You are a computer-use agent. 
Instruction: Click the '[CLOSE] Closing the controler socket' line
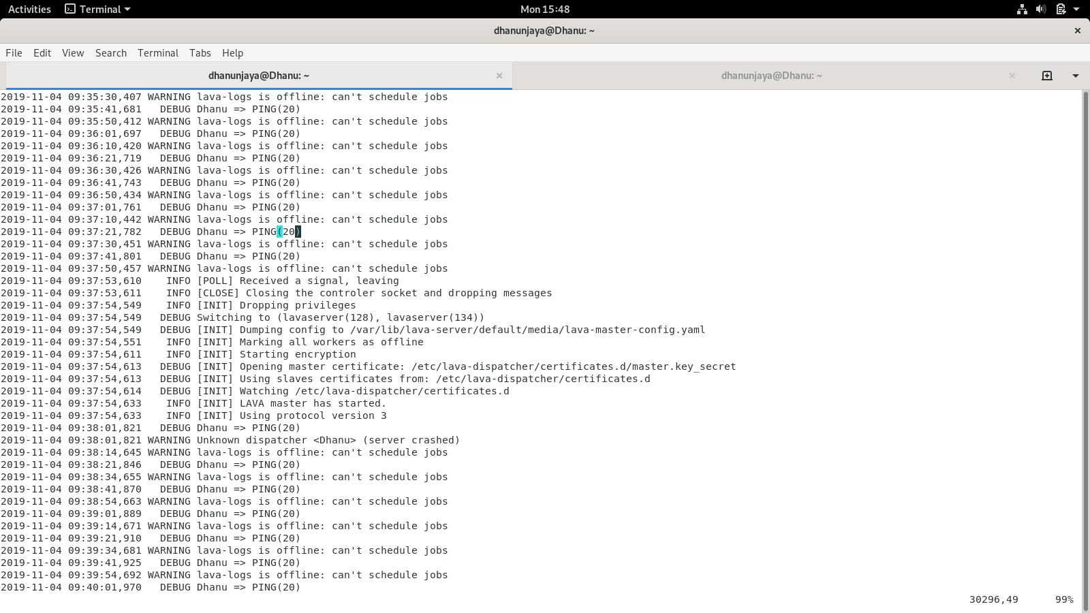click(277, 293)
